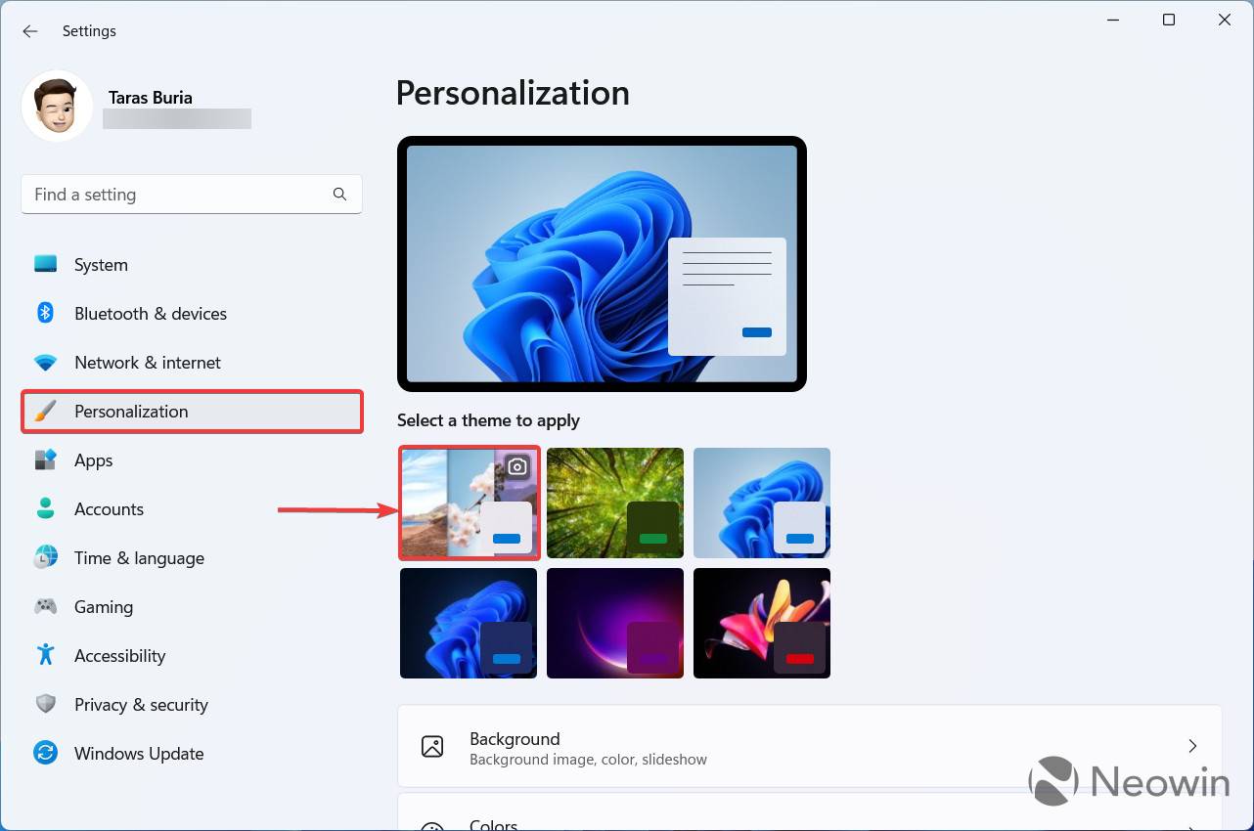Open the Apps settings section
Image resolution: width=1254 pixels, height=831 pixels.
[x=93, y=459]
